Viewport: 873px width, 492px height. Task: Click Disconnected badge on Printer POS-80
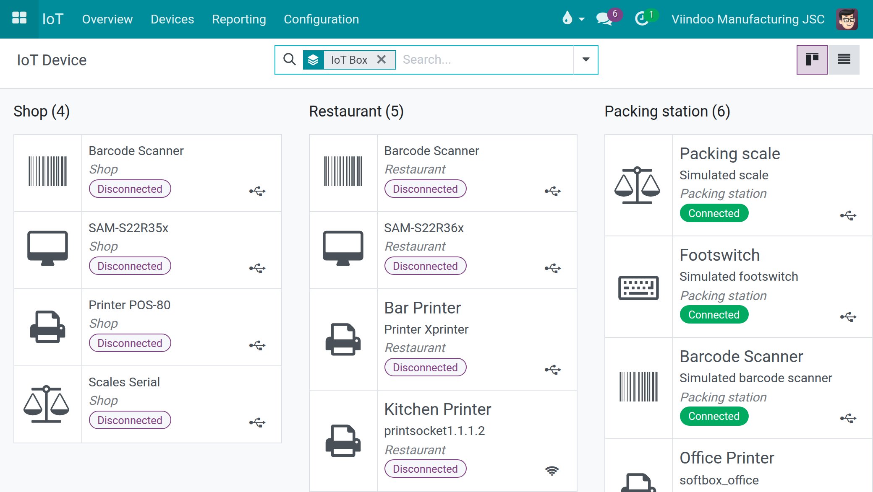click(x=130, y=343)
